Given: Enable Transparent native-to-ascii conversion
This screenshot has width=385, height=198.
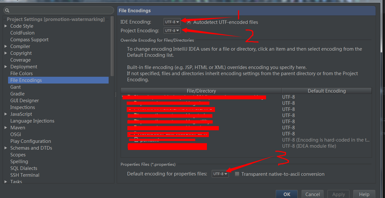Looking at the screenshot, I should [237, 174].
